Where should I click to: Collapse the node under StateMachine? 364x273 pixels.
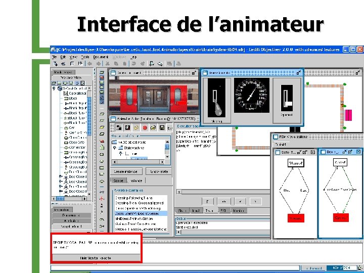(x=120, y=154)
